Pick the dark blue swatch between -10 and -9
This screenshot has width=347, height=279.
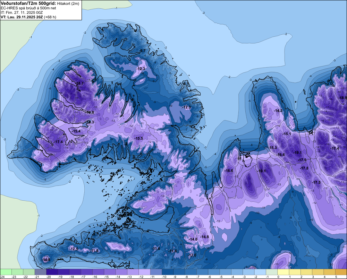(x=168, y=272)
